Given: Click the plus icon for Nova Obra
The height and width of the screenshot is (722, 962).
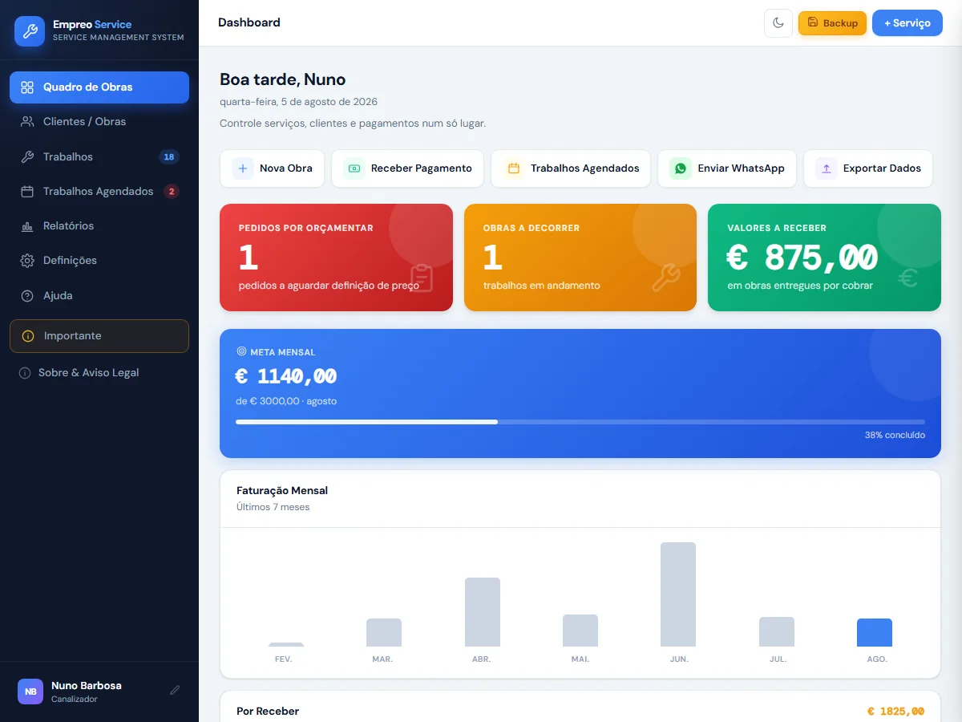Looking at the screenshot, I should 243,168.
